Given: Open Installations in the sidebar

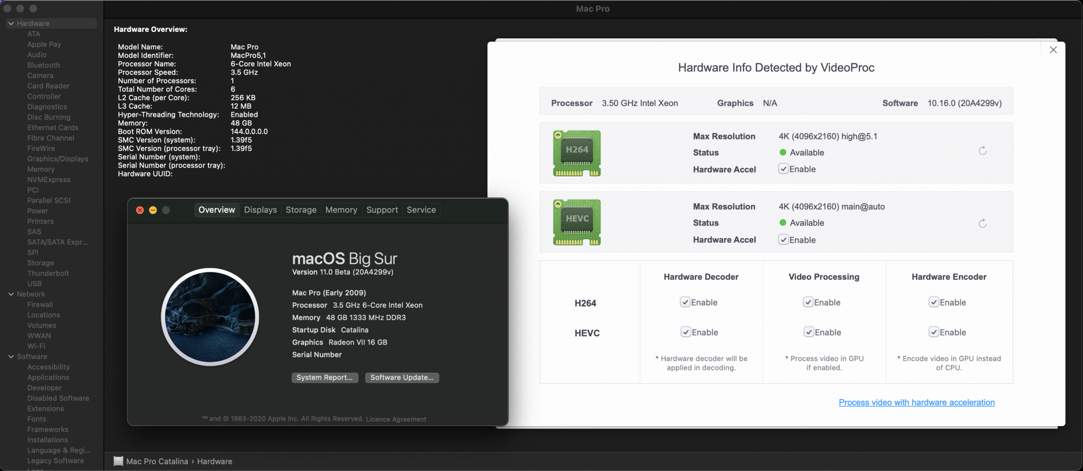Looking at the screenshot, I should coord(48,440).
